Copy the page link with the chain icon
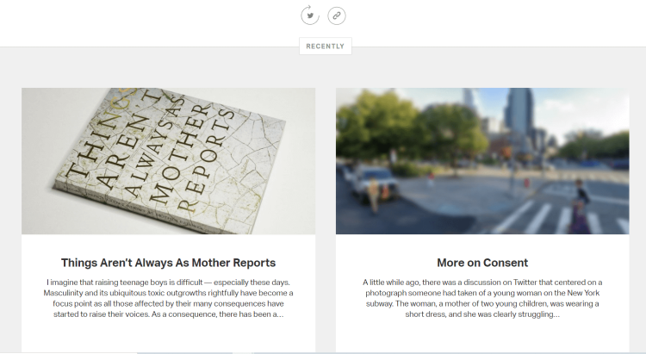This screenshot has height=354, width=646. pyautogui.click(x=337, y=16)
